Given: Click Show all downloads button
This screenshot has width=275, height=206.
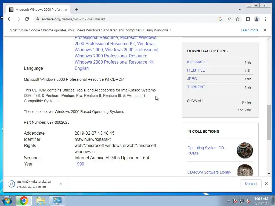Looking at the screenshot, I should tap(251, 183).
